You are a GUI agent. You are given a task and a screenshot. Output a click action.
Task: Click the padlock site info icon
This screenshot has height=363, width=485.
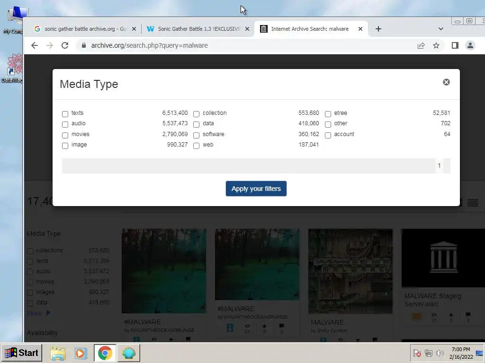[83, 45]
